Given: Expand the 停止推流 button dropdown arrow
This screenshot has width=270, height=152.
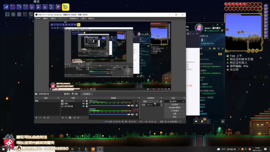Looking at the screenshot, I should [x=183, y=101].
